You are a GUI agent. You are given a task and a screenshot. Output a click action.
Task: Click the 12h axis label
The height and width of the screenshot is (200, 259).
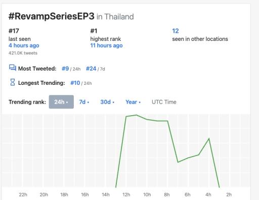click(x=126, y=194)
